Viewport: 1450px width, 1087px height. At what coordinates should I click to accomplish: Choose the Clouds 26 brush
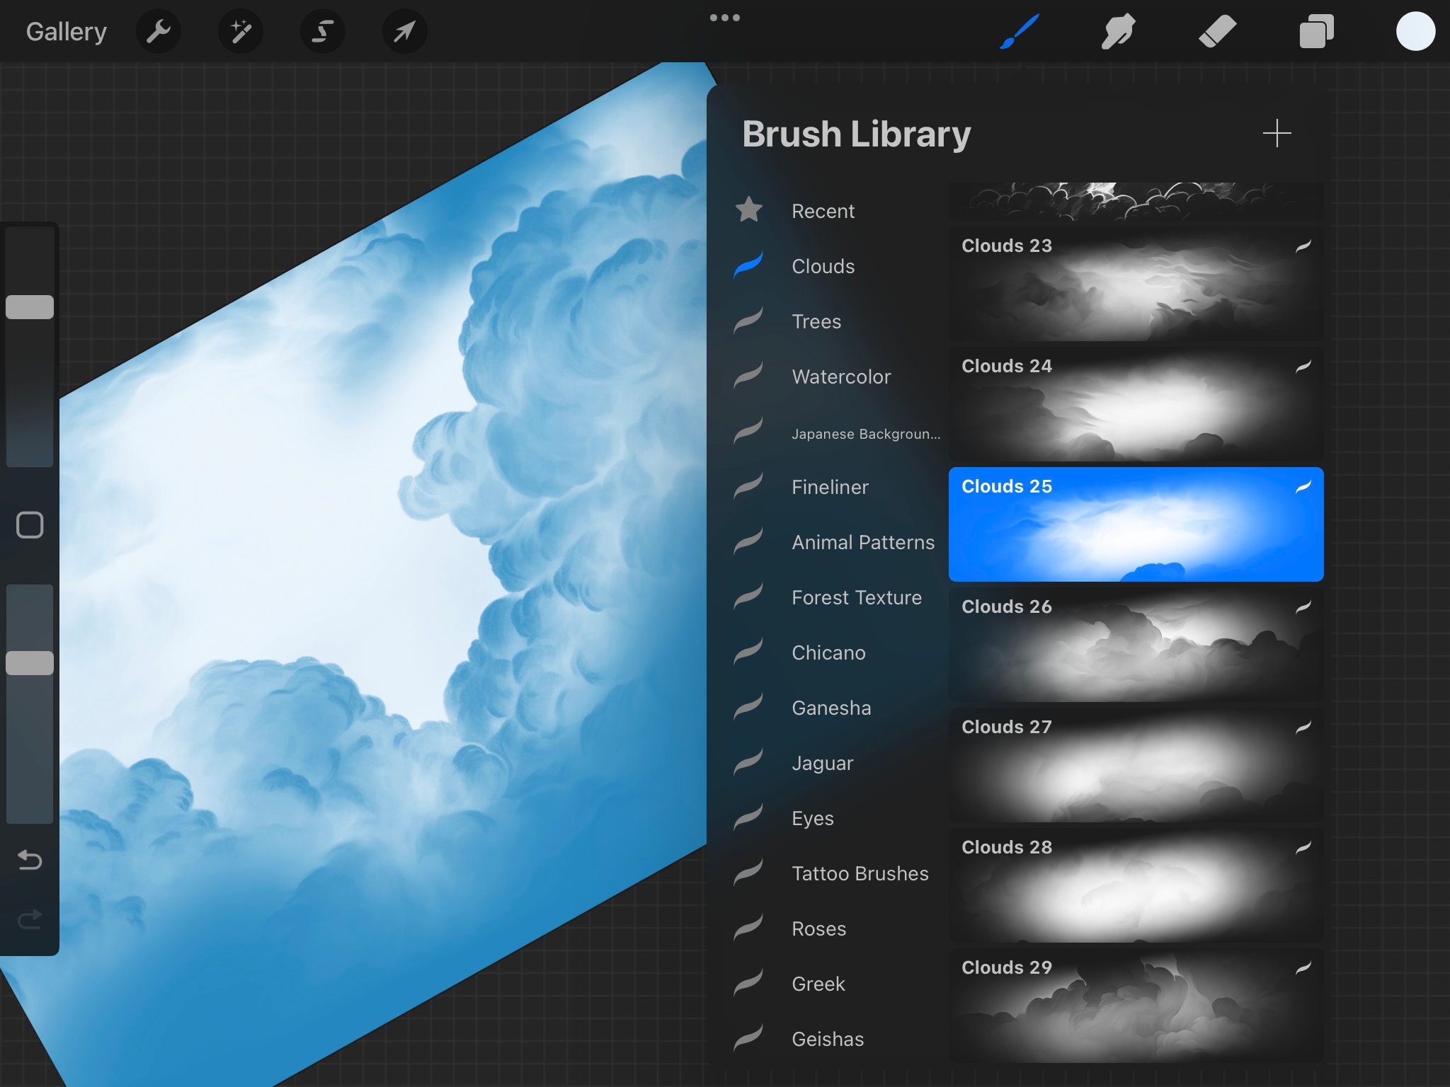pos(1136,645)
